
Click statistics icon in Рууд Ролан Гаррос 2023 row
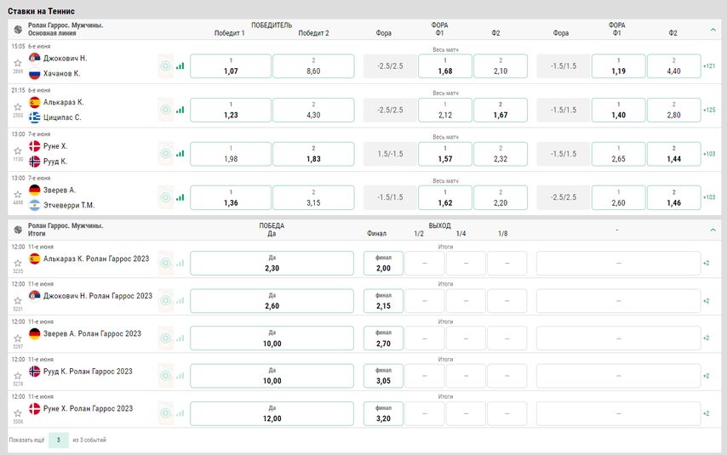(180, 376)
